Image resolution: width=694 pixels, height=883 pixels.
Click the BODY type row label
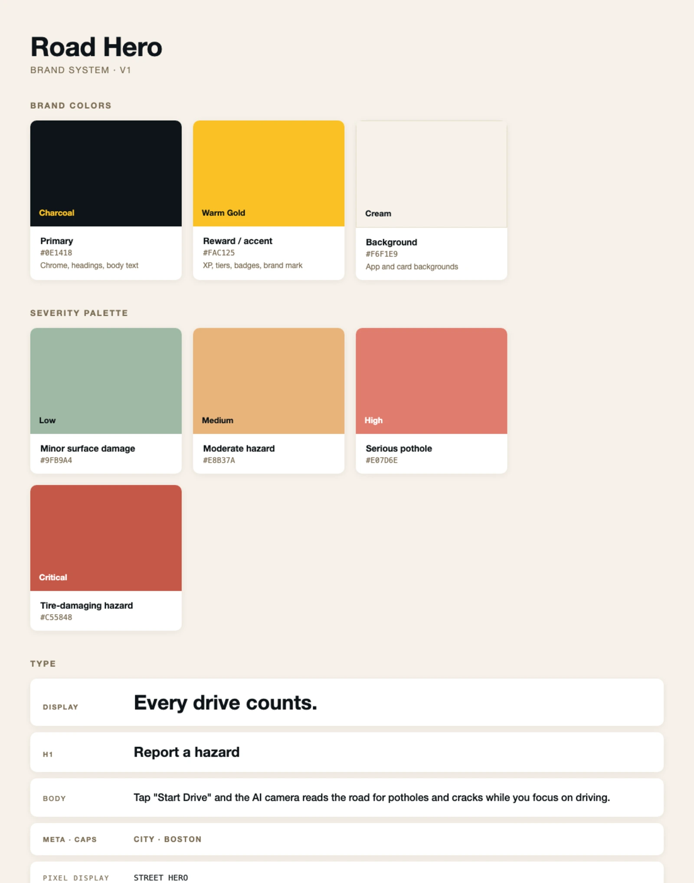[54, 798]
